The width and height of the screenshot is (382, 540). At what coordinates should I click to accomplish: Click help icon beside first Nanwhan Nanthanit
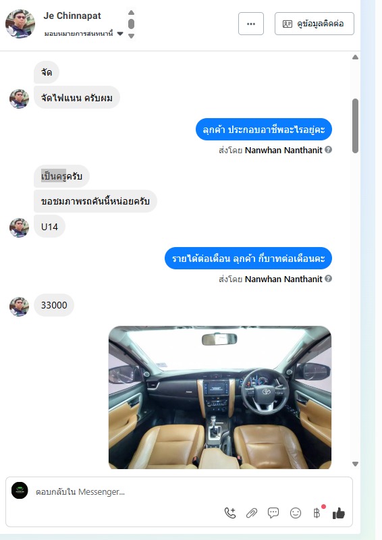tap(329, 150)
